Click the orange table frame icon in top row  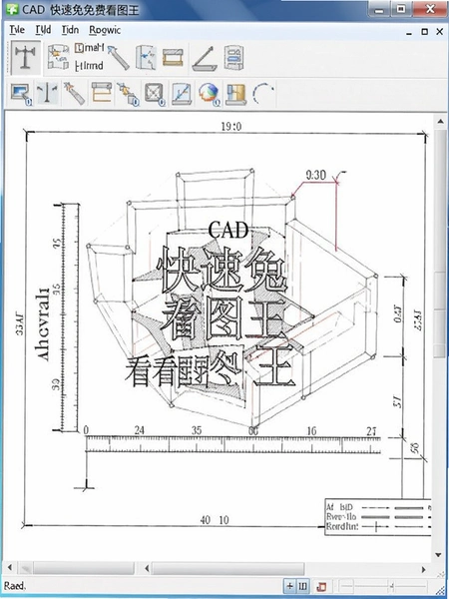click(173, 57)
